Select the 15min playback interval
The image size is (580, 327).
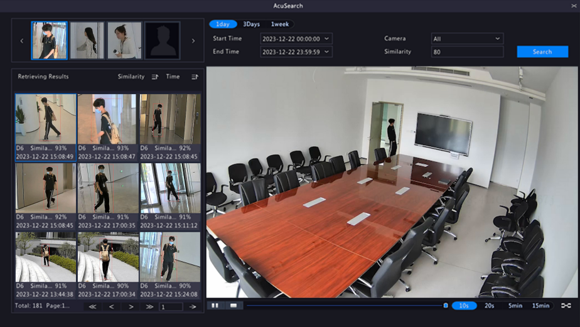coord(540,306)
